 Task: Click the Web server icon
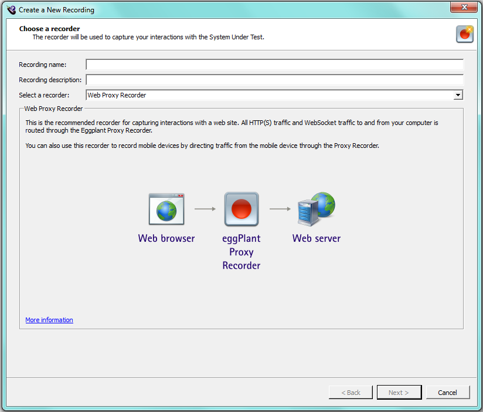pos(317,209)
